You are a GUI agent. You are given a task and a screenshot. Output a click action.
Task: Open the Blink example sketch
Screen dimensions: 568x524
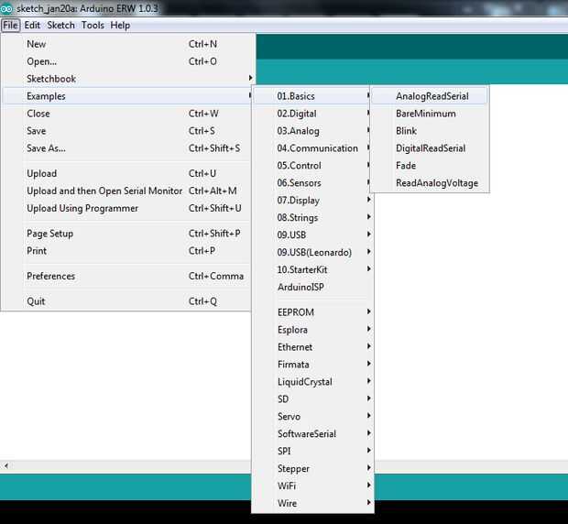pos(430,131)
